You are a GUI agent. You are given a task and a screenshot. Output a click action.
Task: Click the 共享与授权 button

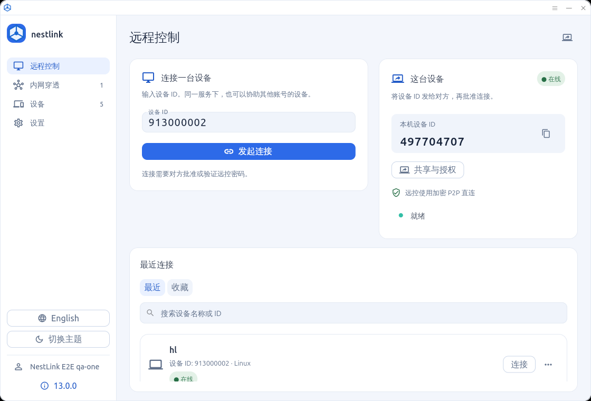point(427,169)
